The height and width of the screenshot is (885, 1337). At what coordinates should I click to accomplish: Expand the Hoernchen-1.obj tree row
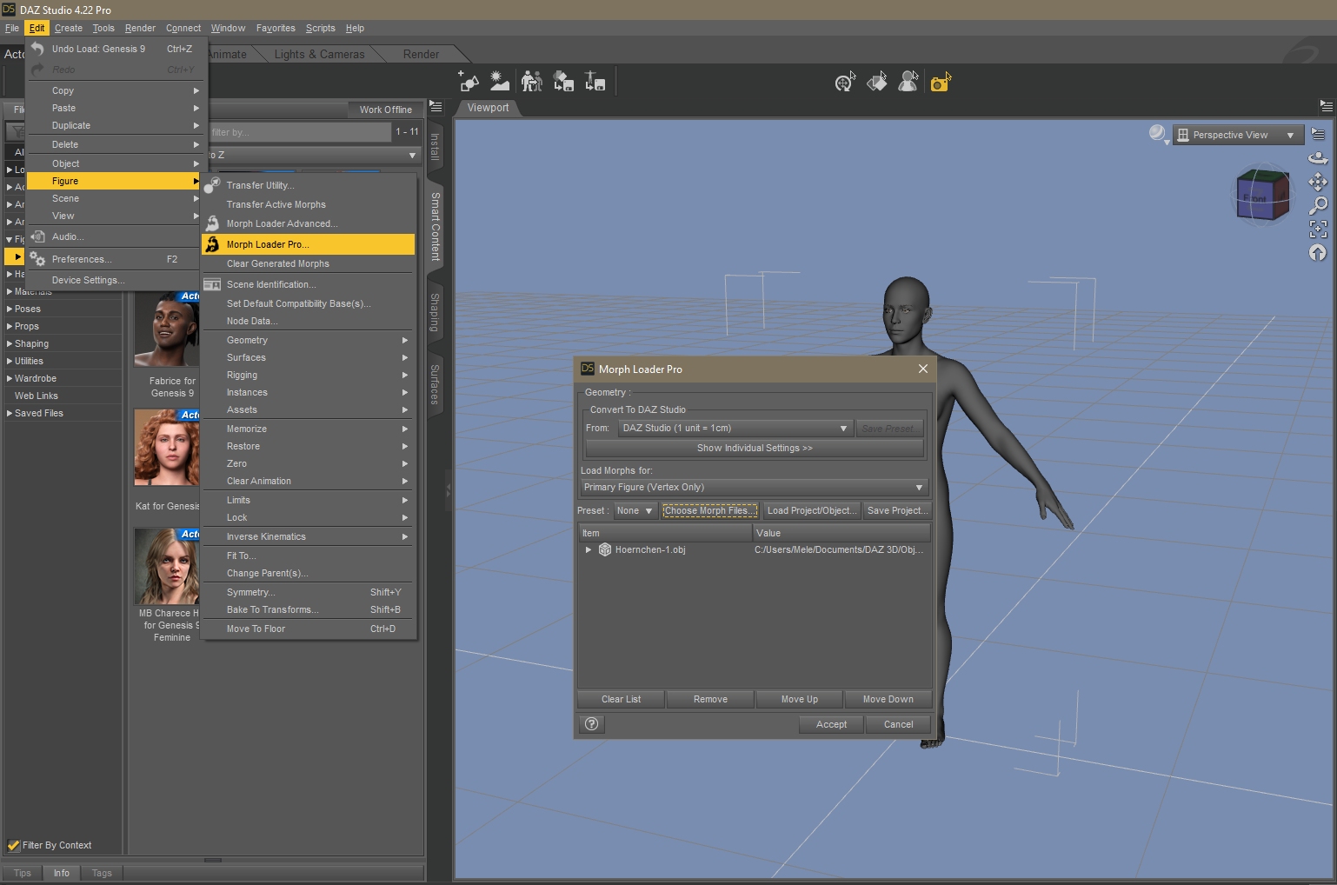589,549
